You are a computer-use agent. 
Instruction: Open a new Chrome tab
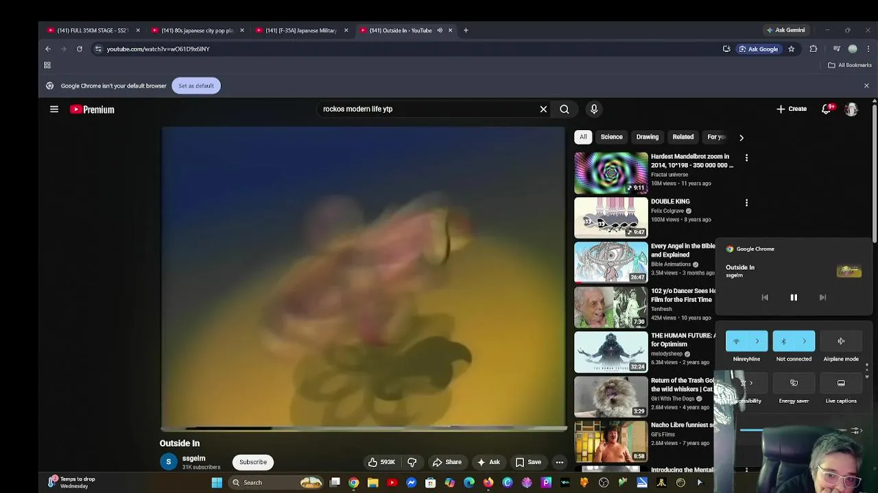pos(466,30)
